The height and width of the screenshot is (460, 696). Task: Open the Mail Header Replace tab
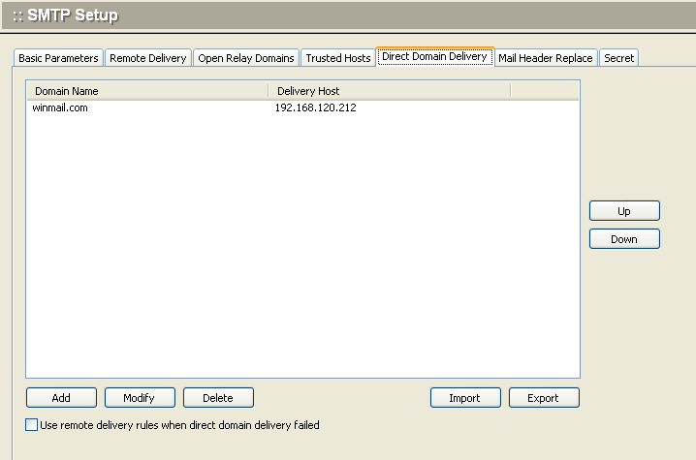pos(545,58)
